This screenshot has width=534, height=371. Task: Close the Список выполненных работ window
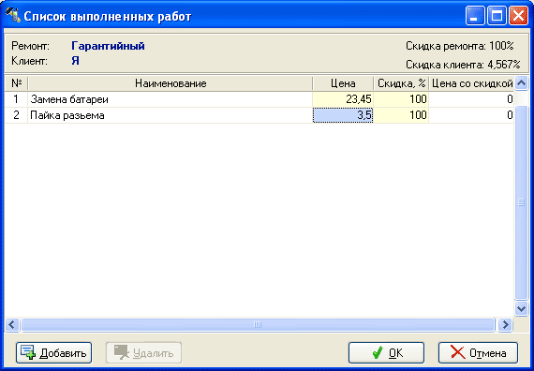[518, 16]
